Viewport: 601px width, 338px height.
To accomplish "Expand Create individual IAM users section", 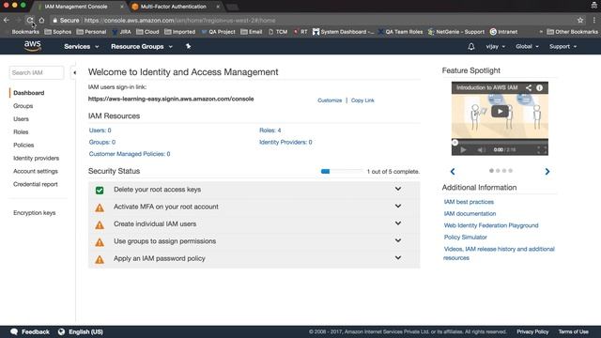I will pyautogui.click(x=398, y=223).
